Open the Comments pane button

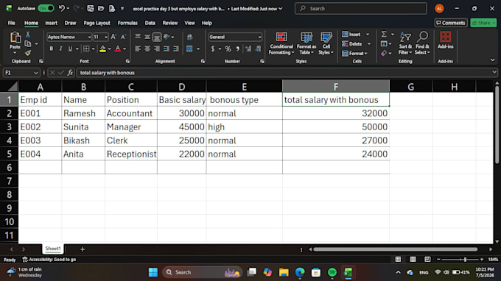pyautogui.click(x=451, y=23)
